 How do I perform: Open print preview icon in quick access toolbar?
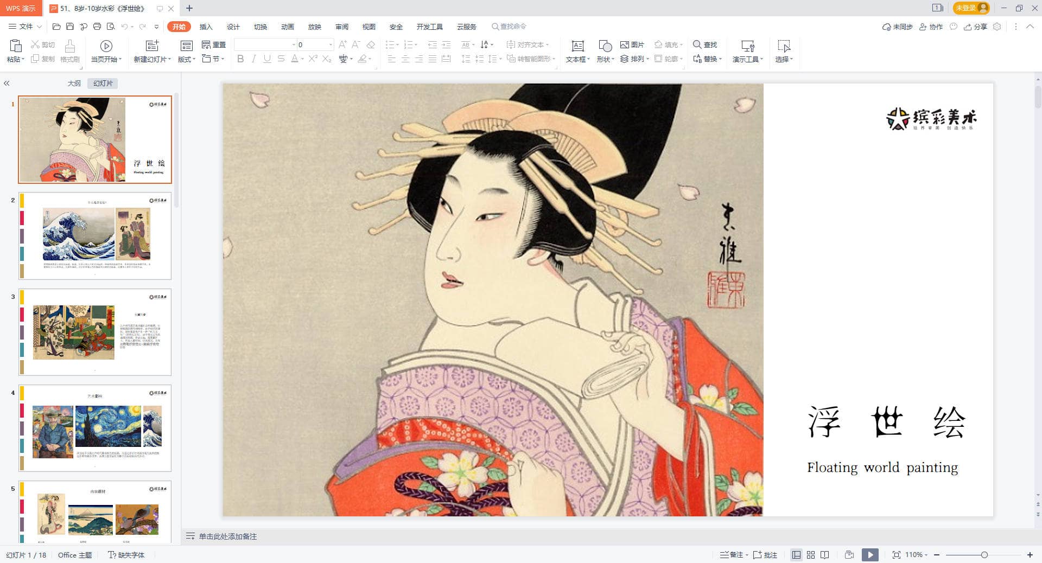(x=111, y=27)
